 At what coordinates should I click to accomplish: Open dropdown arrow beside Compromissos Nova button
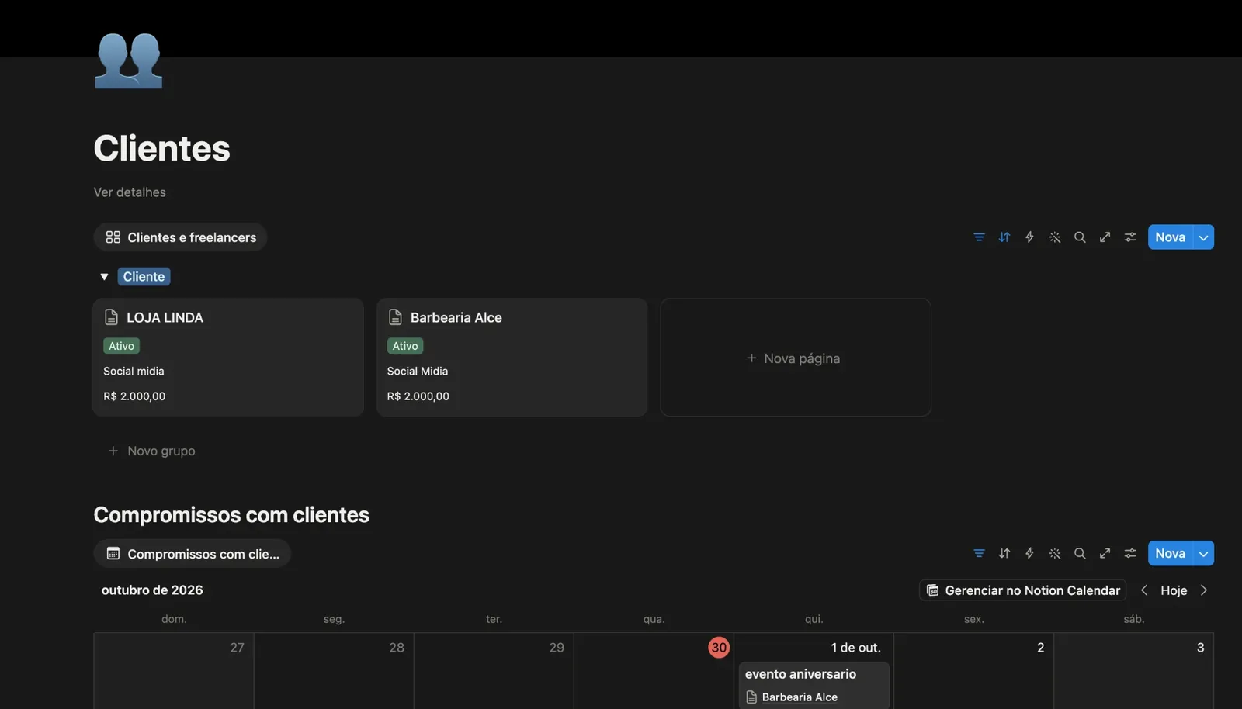[x=1203, y=553]
